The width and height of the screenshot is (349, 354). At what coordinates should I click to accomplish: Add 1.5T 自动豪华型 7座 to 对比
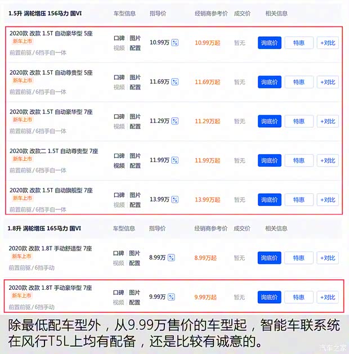point(328,121)
